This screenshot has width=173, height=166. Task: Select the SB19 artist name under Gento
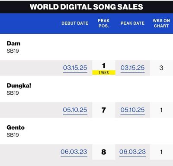pyautogui.click(x=13, y=135)
